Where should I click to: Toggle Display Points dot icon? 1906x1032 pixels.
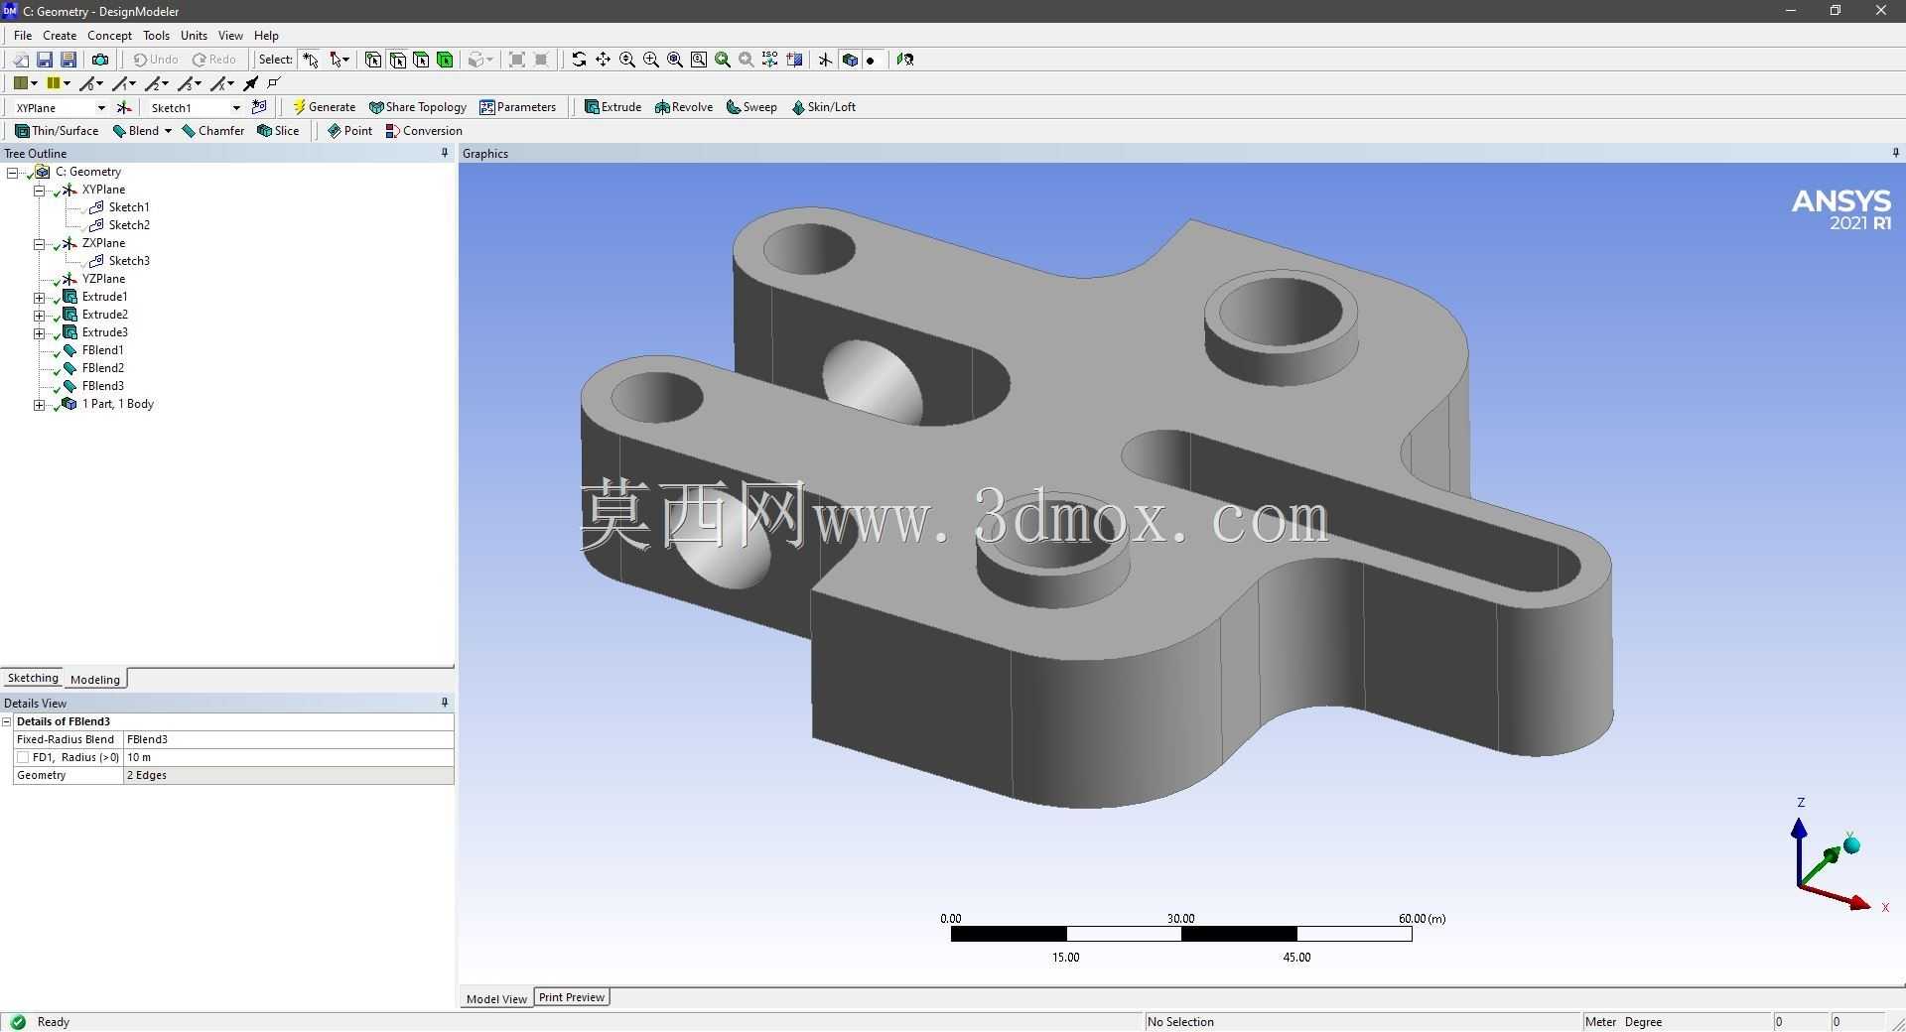871,60
